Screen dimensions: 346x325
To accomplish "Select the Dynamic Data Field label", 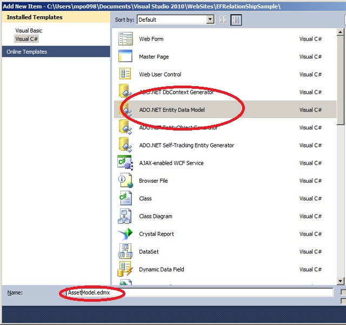I will pos(162,269).
